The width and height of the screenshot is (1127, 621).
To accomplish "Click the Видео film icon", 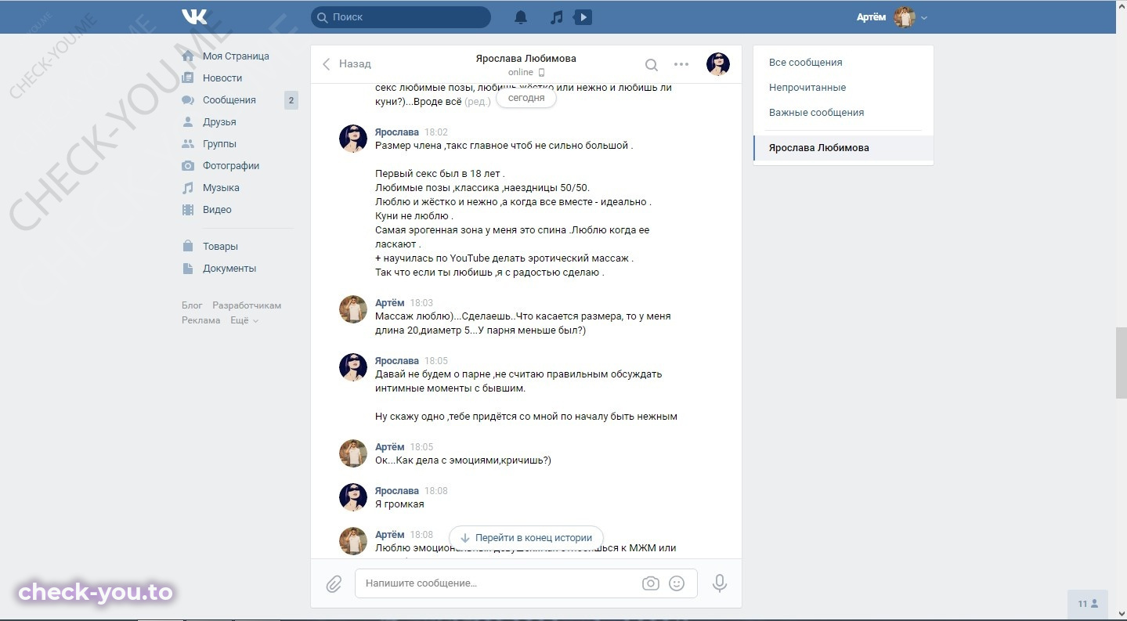I will pyautogui.click(x=188, y=210).
